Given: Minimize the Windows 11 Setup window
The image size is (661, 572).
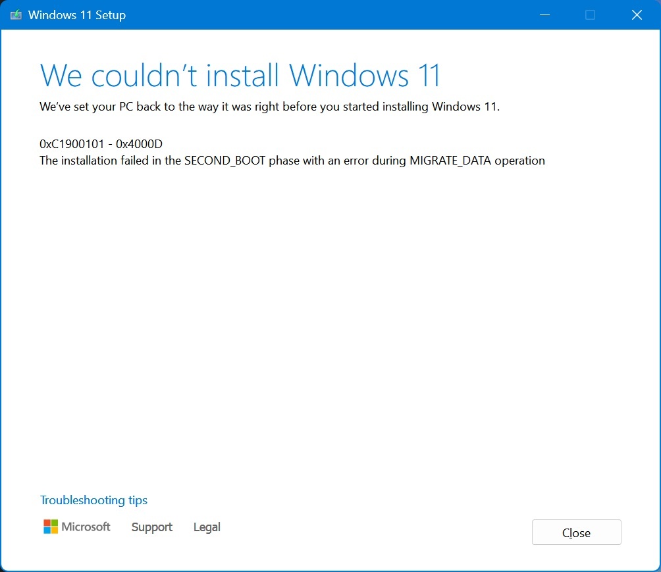Looking at the screenshot, I should pyautogui.click(x=544, y=14).
